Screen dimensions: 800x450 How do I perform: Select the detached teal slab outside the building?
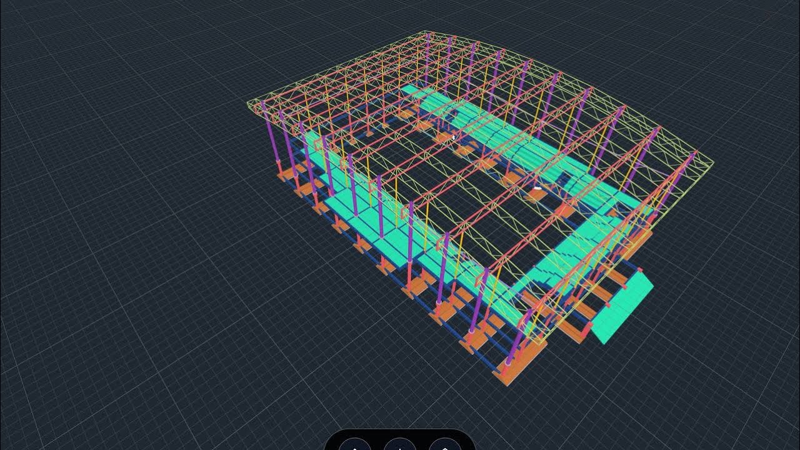(x=622, y=309)
